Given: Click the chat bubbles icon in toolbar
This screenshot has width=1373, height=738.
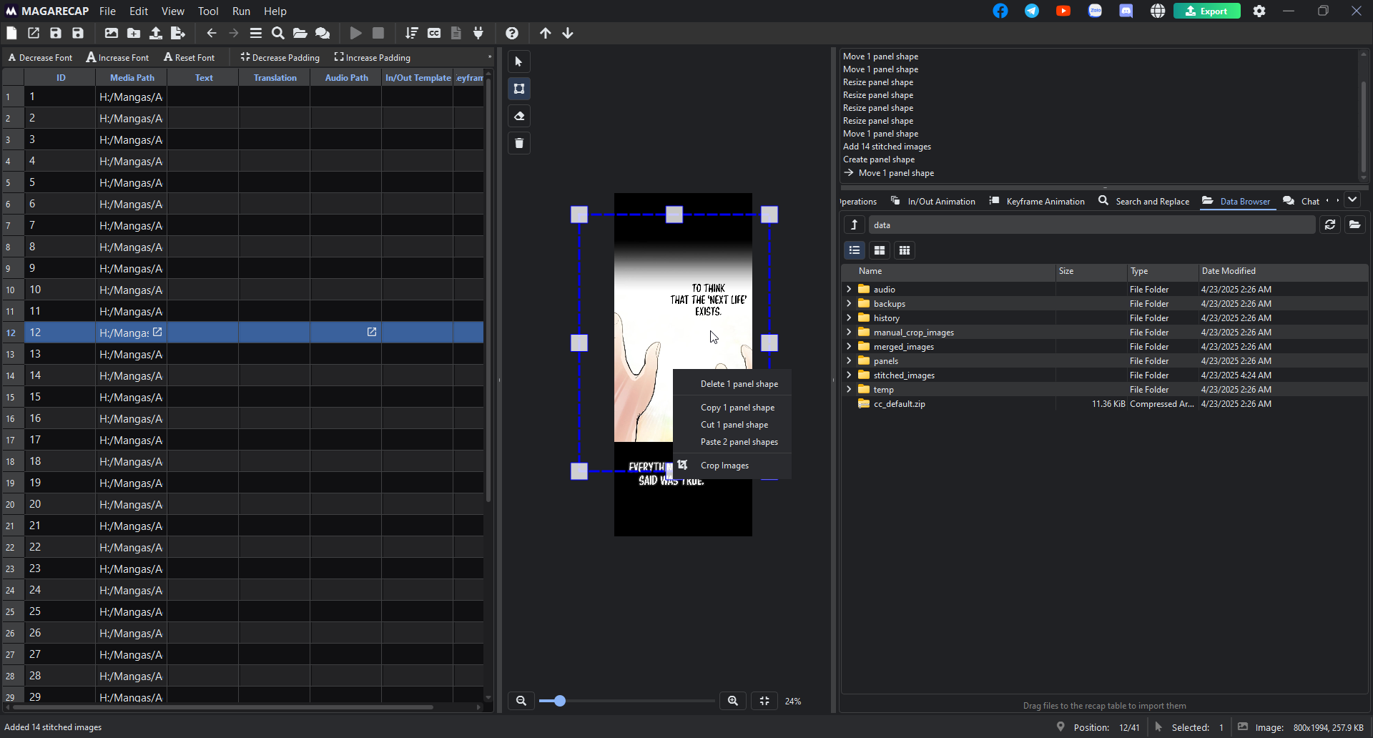Looking at the screenshot, I should click(x=323, y=33).
